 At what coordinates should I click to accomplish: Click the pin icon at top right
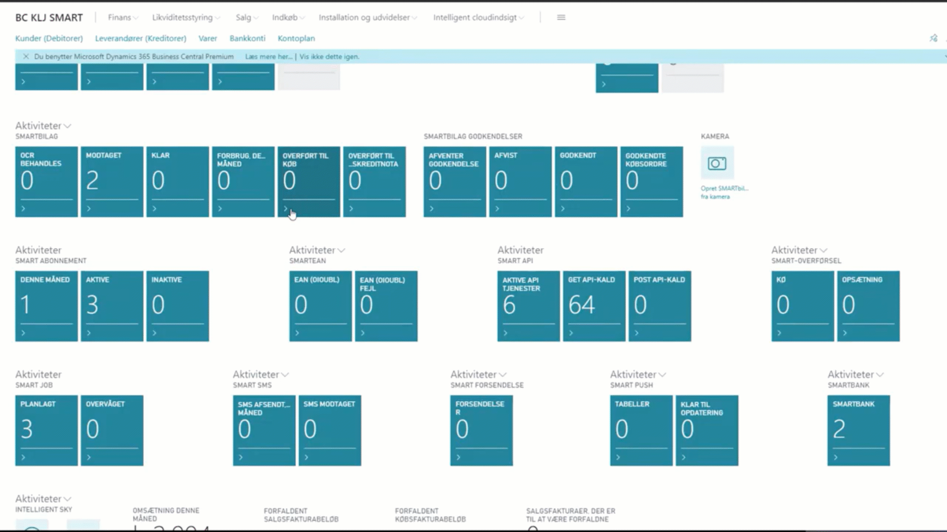tap(933, 38)
